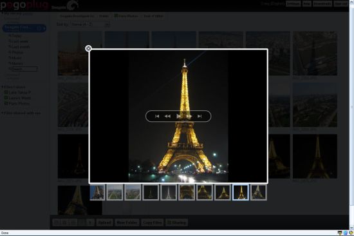Select tower base close-up thumbnail in filmstrip

point(187,192)
